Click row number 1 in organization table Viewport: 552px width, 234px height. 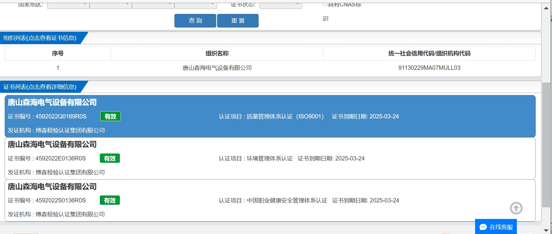[x=58, y=68]
